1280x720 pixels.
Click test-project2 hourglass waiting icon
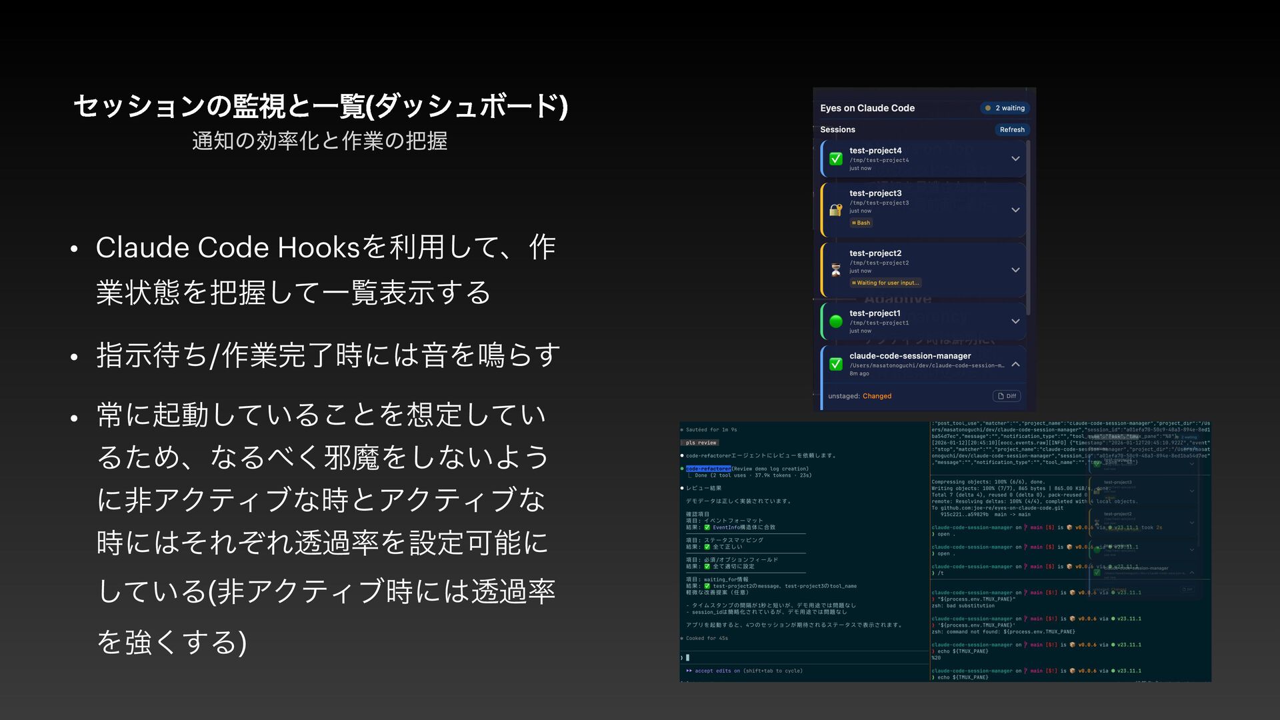(x=835, y=270)
